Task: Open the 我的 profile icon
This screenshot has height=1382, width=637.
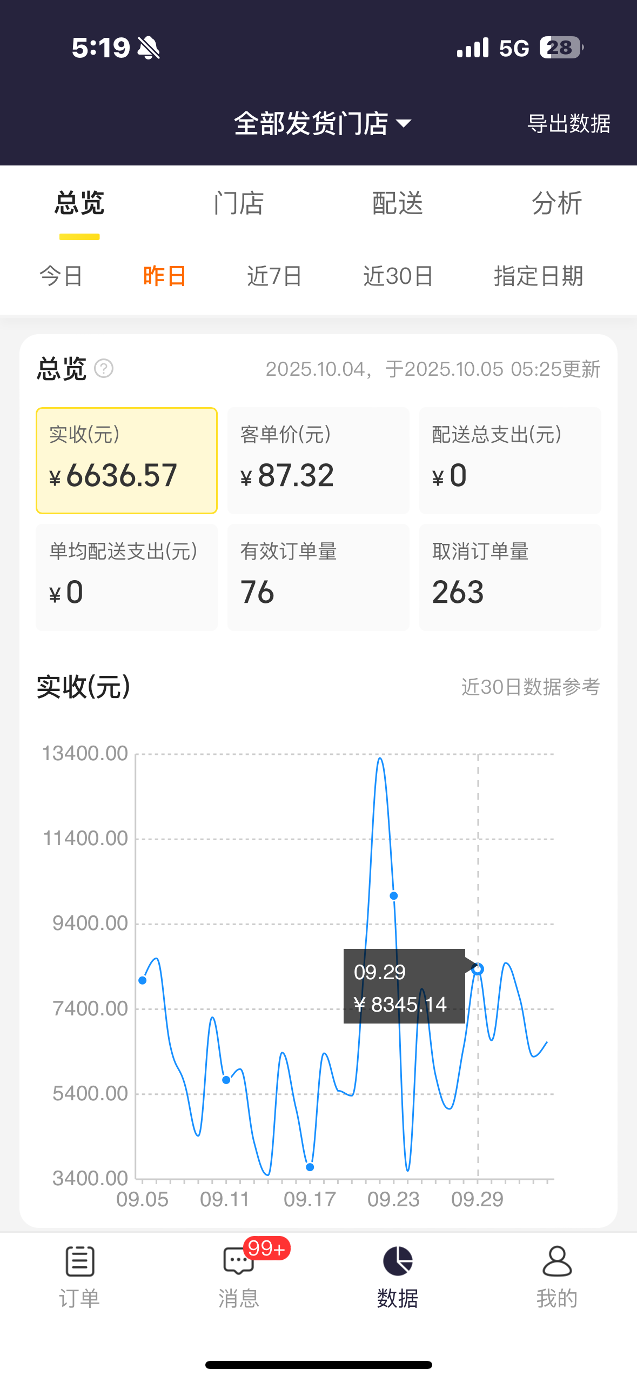Action: pos(556,1261)
